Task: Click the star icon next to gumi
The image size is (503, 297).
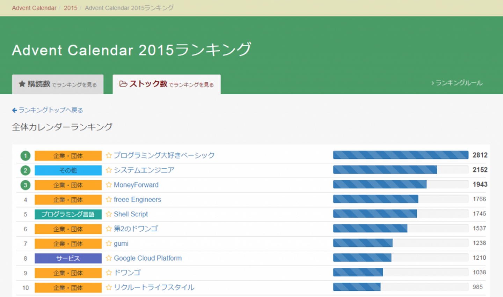Action: (x=109, y=243)
